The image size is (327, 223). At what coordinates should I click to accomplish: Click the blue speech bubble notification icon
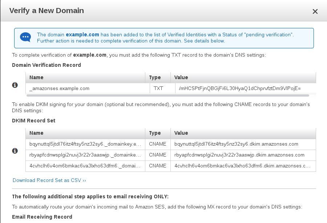point(25,37)
